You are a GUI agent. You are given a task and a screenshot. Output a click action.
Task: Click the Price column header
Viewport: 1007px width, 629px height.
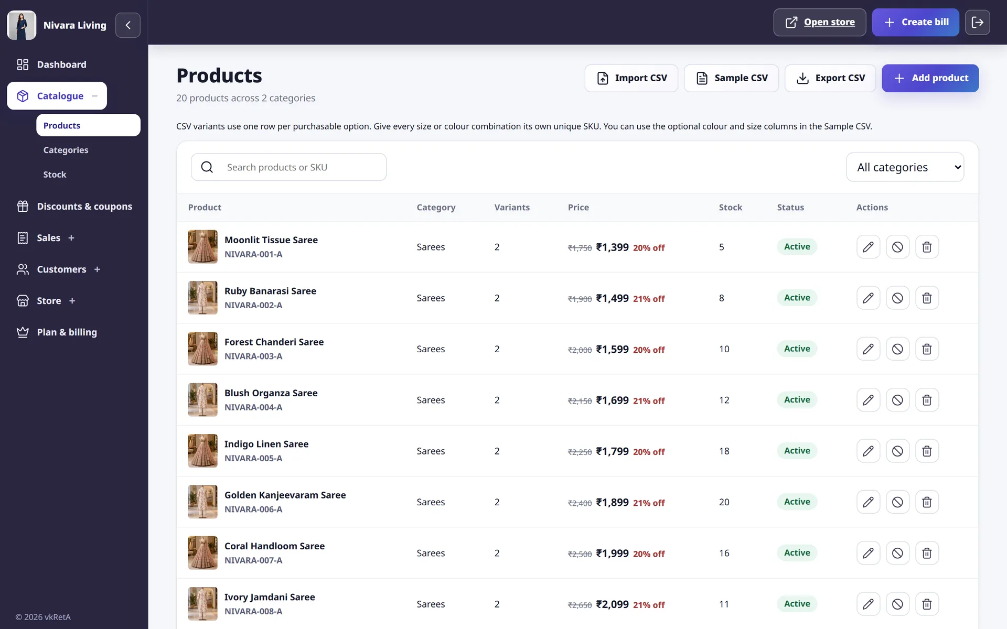(578, 208)
